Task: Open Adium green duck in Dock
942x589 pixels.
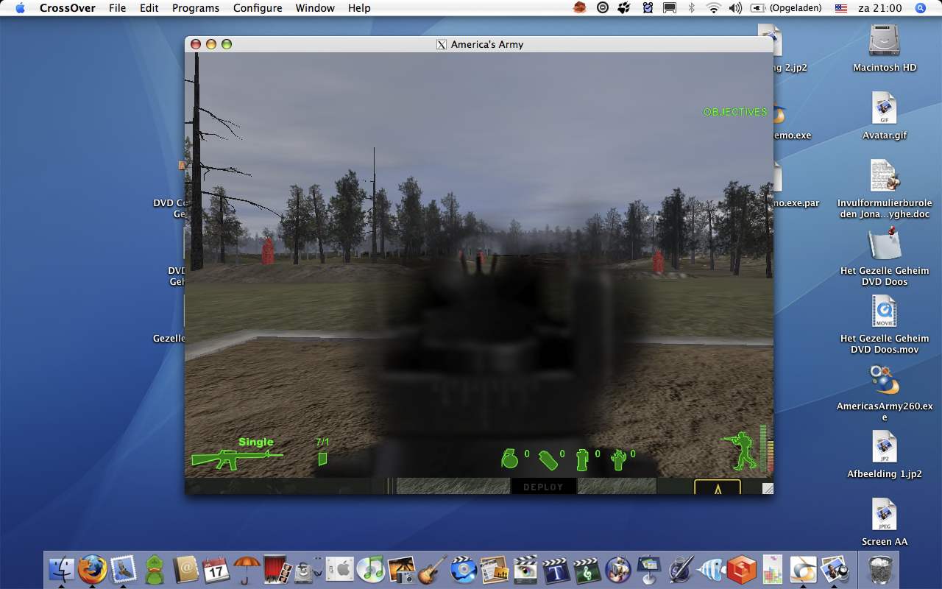Action: pos(155,569)
